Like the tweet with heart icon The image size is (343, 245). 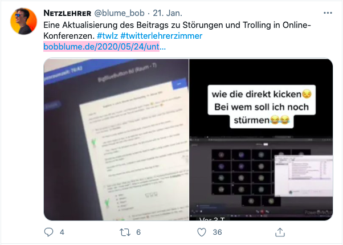202,232
